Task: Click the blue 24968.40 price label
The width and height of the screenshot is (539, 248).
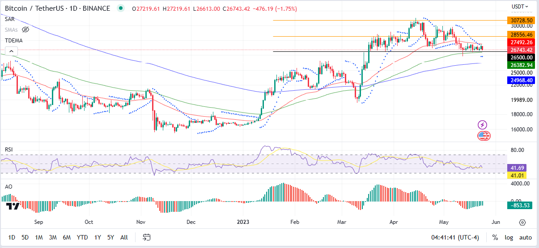Action: coord(522,80)
